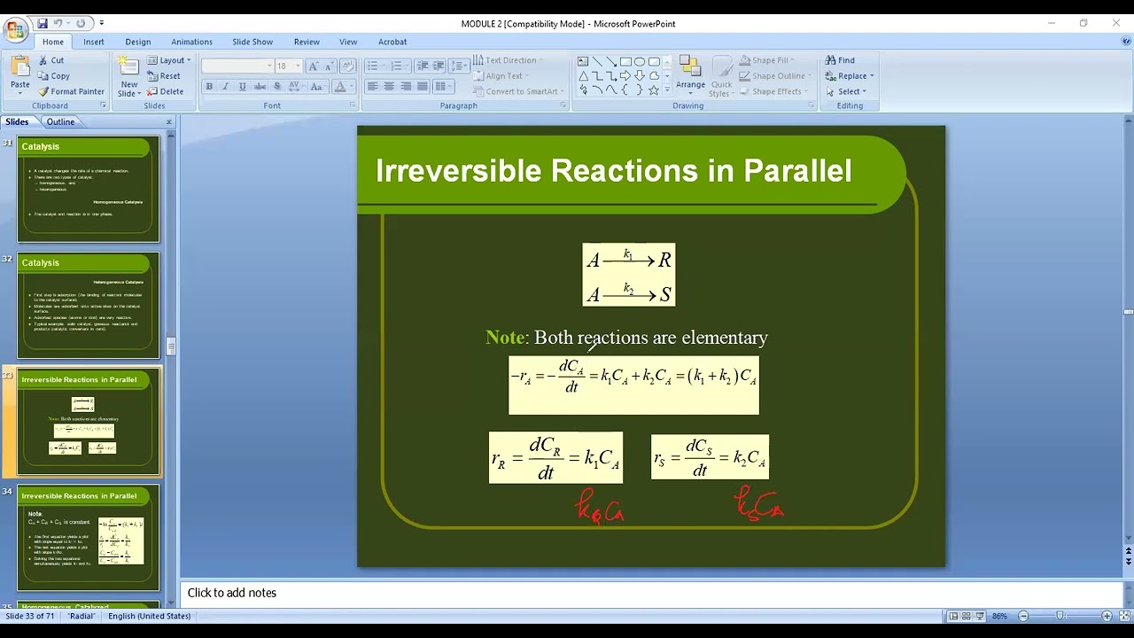Open the Insert ribbon tab
1134x638 pixels.
[x=94, y=42]
